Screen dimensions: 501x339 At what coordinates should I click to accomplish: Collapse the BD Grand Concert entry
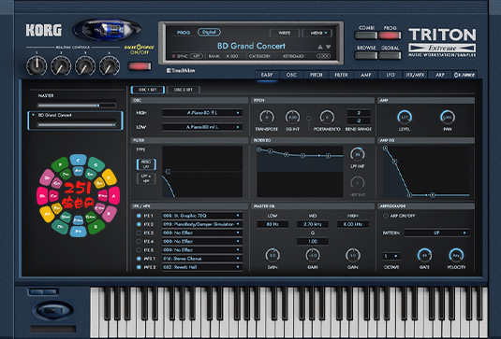[x=33, y=115]
